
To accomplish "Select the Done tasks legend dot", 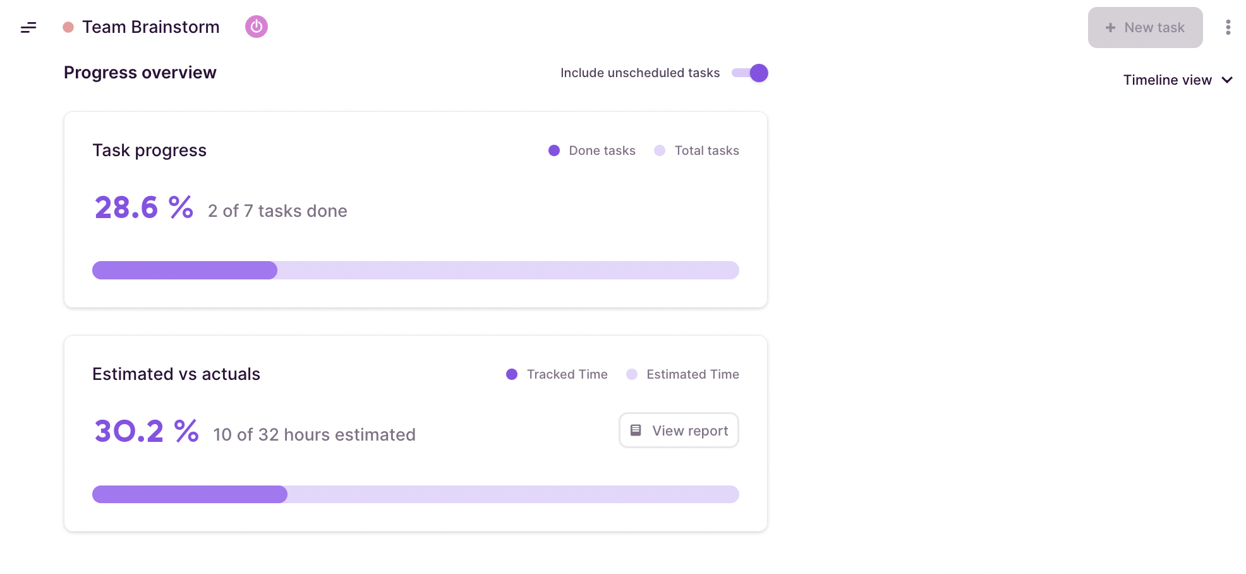I will pyautogui.click(x=554, y=150).
